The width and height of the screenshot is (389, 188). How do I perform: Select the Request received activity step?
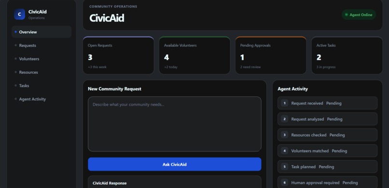(x=327, y=103)
